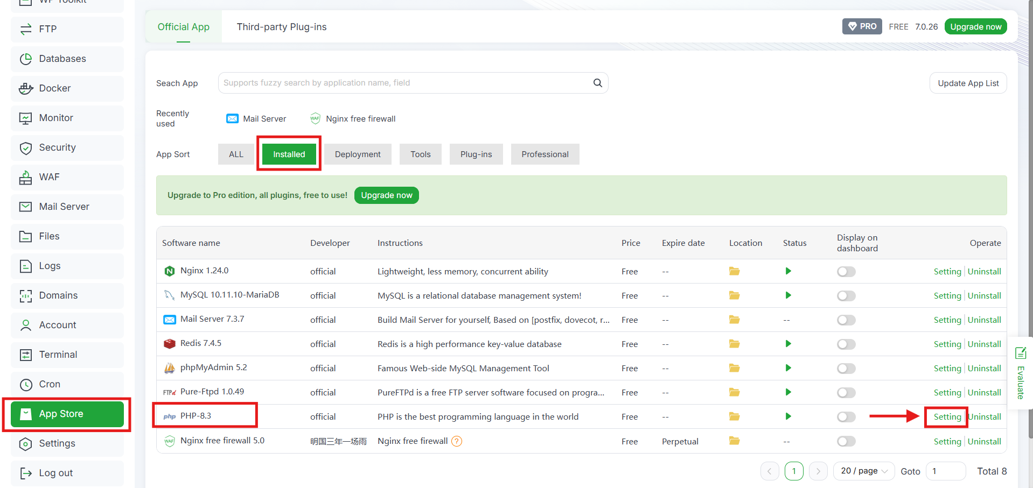Click the Update App List button

968,83
